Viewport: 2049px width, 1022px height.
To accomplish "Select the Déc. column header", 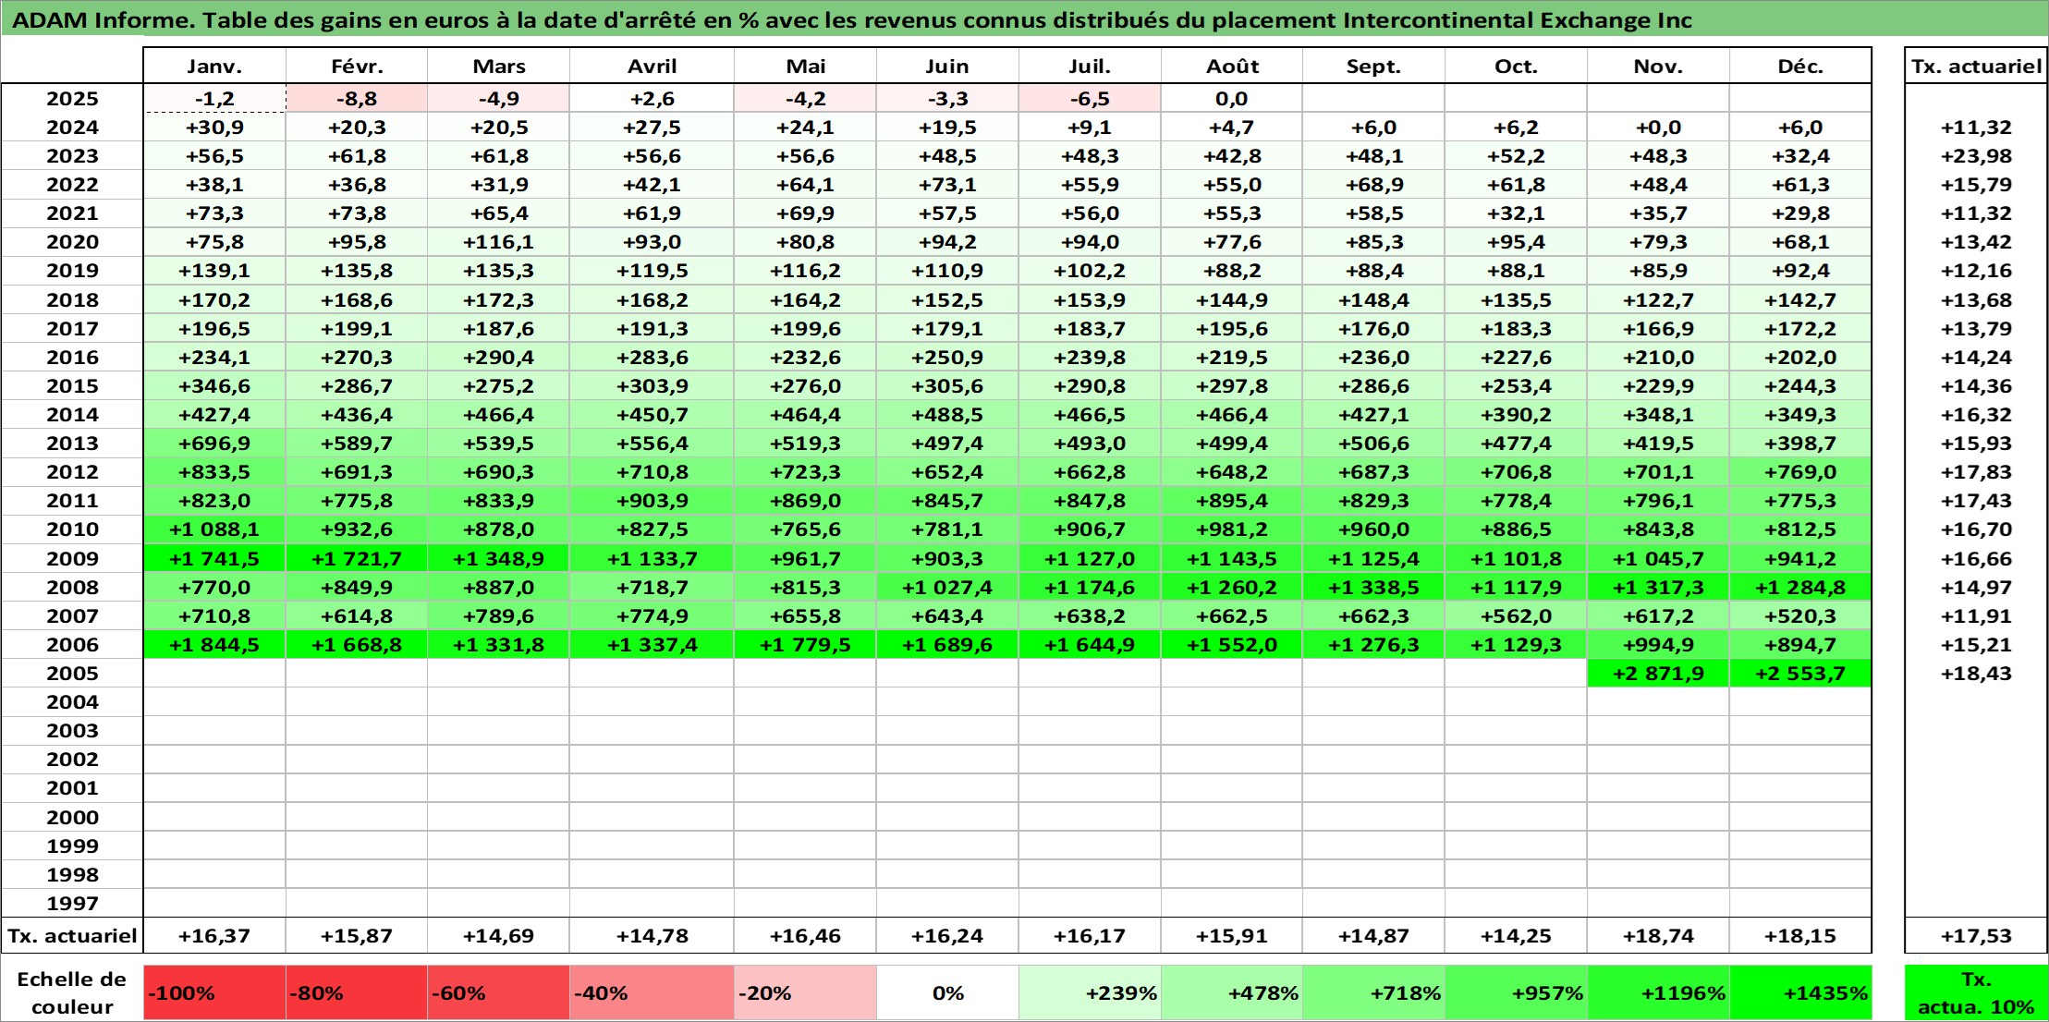I will point(1800,67).
